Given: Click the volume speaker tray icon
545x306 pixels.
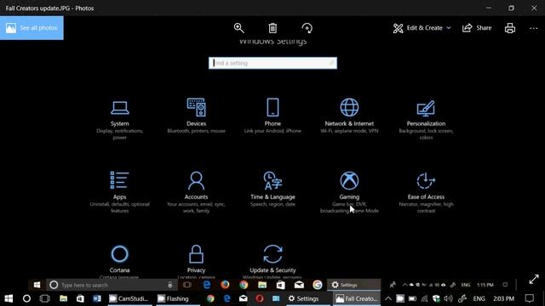Looking at the screenshot, I should point(448,298).
